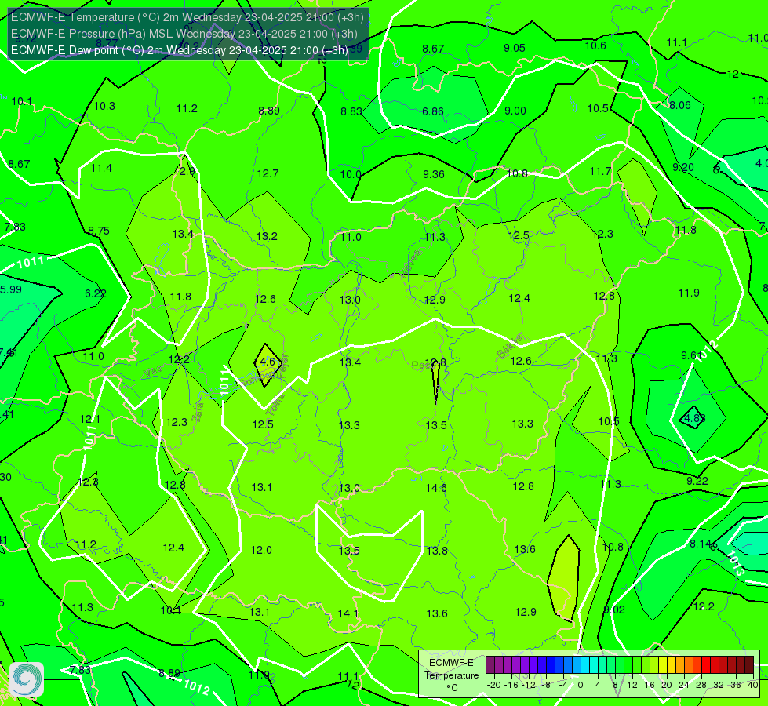Click the 8.06 temperature value
The width and height of the screenshot is (768, 706).
click(x=680, y=105)
